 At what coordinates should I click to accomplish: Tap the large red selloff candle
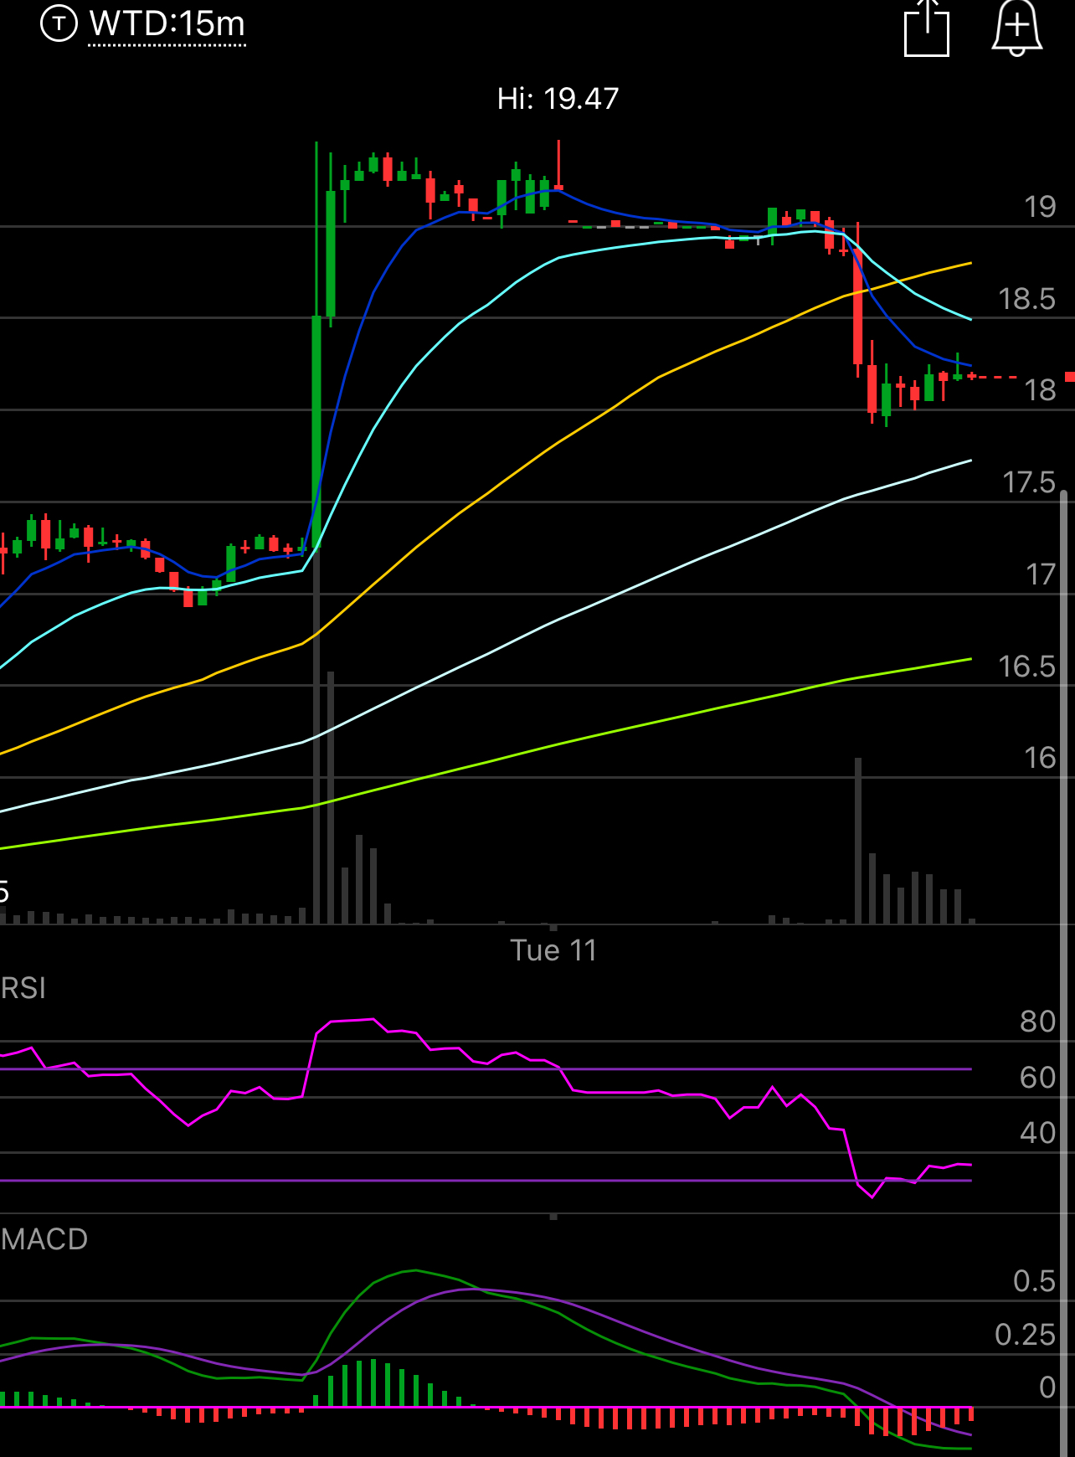click(x=857, y=306)
